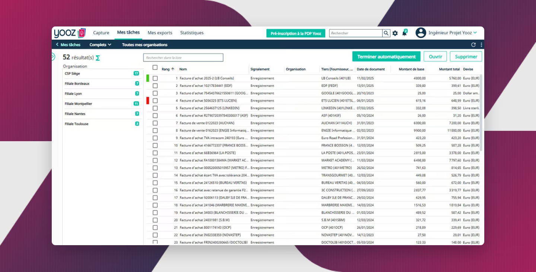
Task: Click Pré-inscription à la PDP Yooz
Action: click(296, 33)
